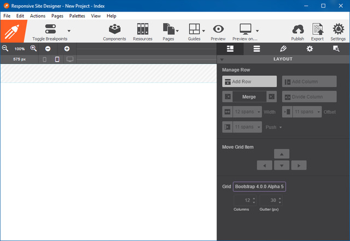Open Settings gear in toolbar
The width and height of the screenshot is (350, 241).
coord(338,32)
